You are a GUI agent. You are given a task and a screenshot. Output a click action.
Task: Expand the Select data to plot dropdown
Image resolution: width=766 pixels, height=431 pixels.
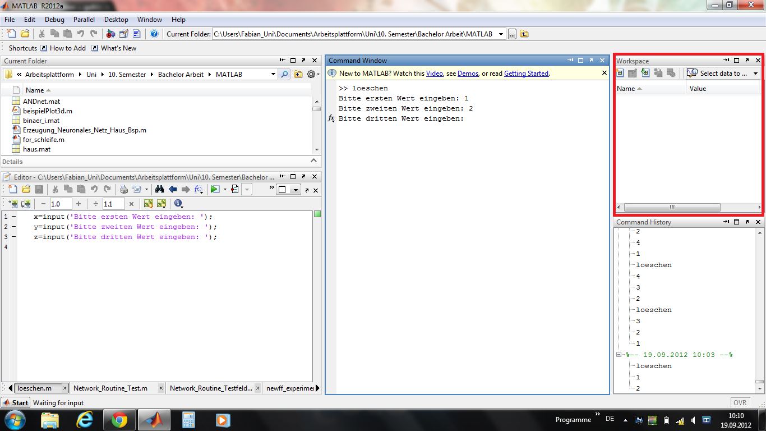pos(755,74)
